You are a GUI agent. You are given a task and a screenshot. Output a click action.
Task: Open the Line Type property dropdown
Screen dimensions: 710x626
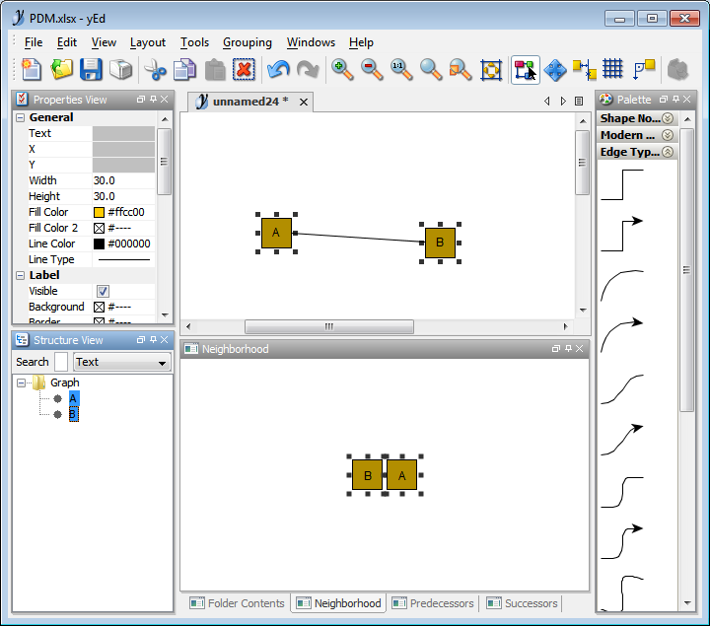click(x=123, y=260)
